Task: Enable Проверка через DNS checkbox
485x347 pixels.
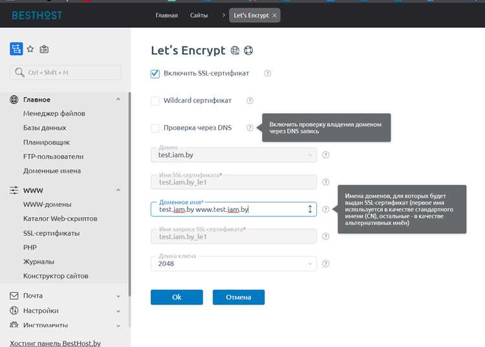Action: [x=155, y=128]
